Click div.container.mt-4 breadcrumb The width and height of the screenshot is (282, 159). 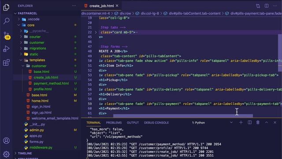coord(96,14)
